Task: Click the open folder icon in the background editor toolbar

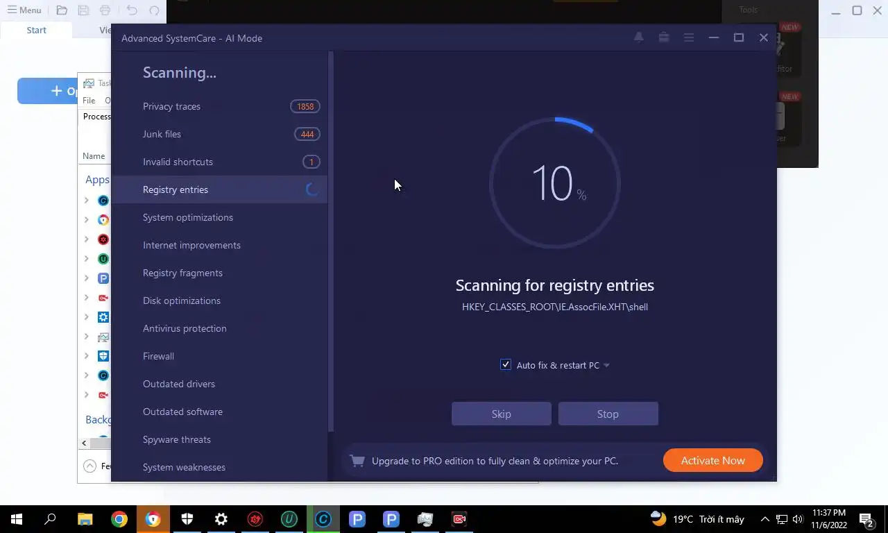Action: point(62,10)
